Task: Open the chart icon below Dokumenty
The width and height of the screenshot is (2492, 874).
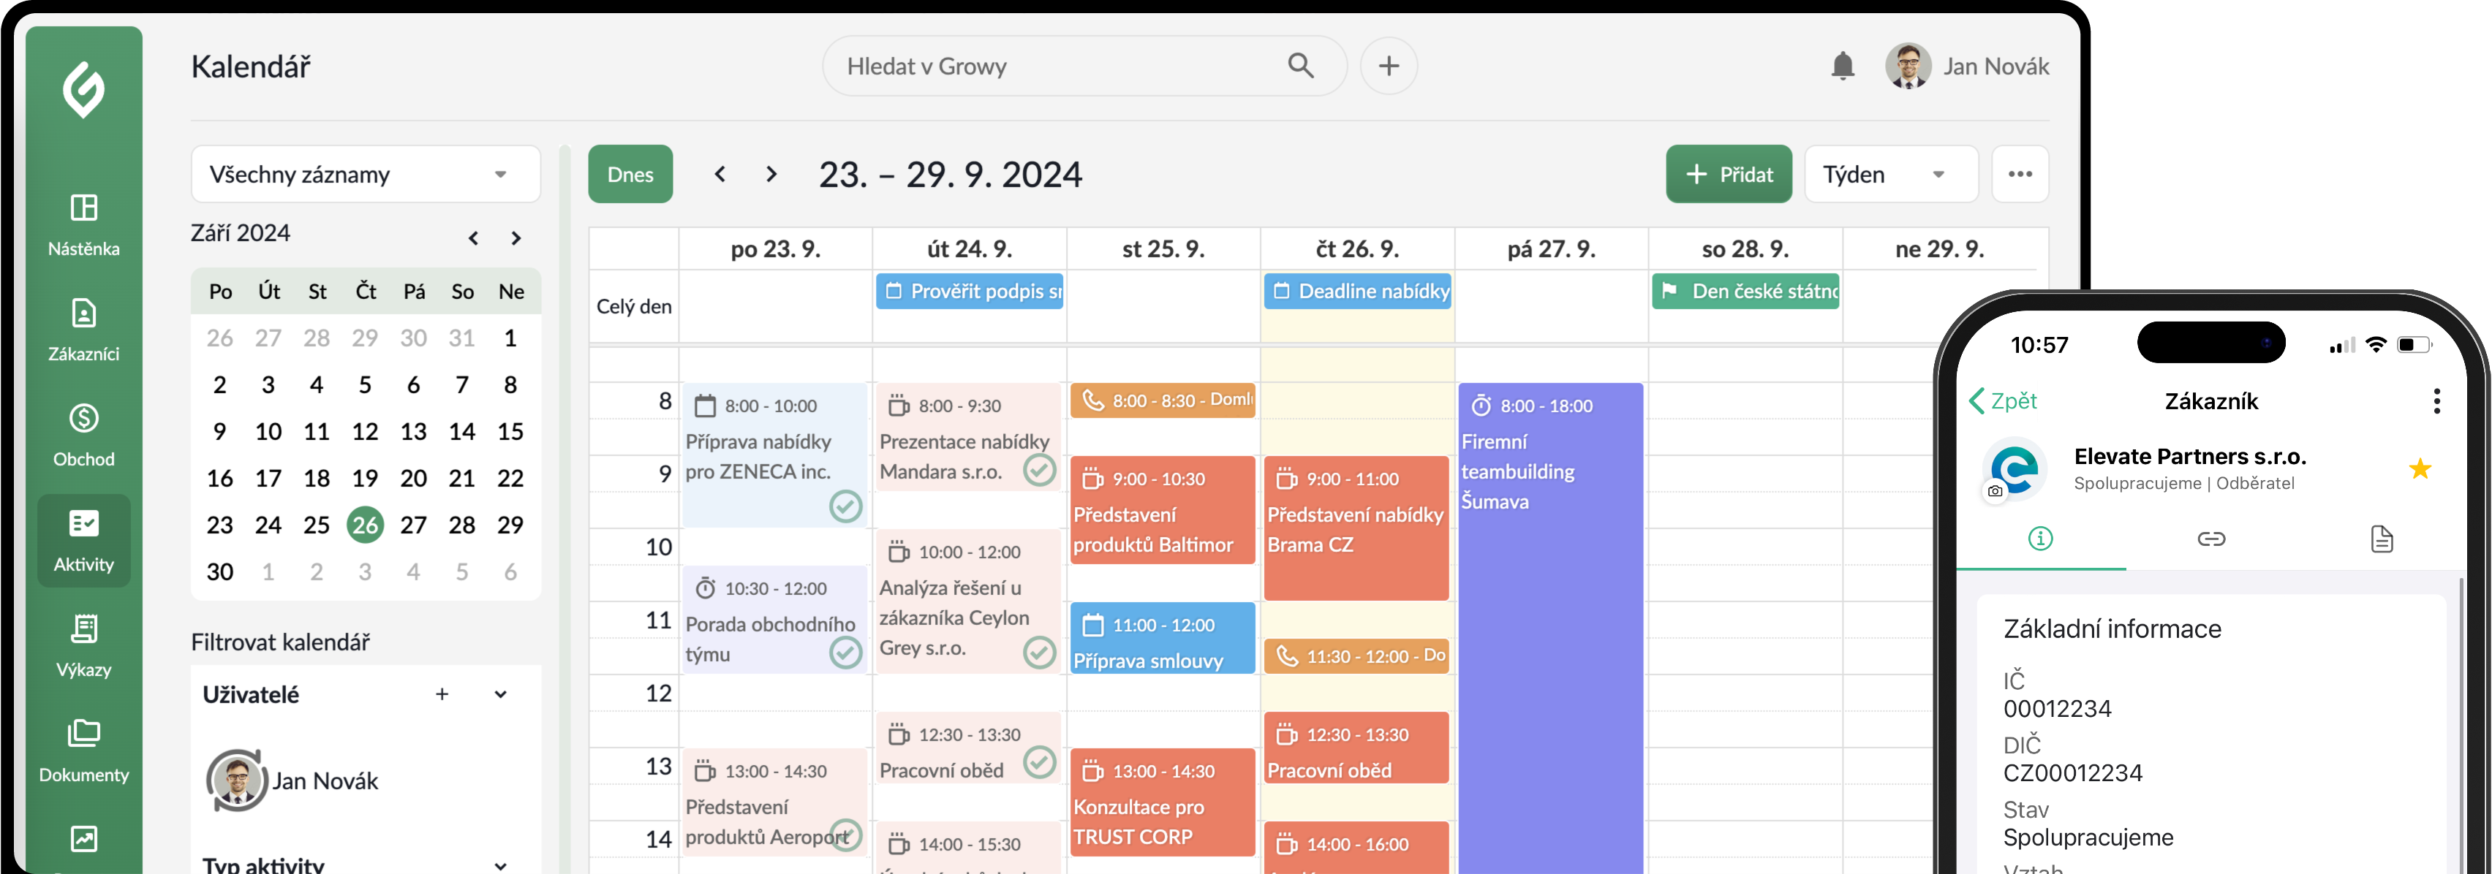Action: click(84, 839)
